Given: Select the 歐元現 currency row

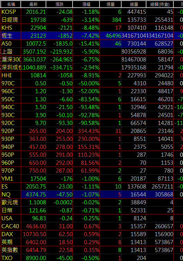Looking at the screenshot, I should (x=91, y=202).
